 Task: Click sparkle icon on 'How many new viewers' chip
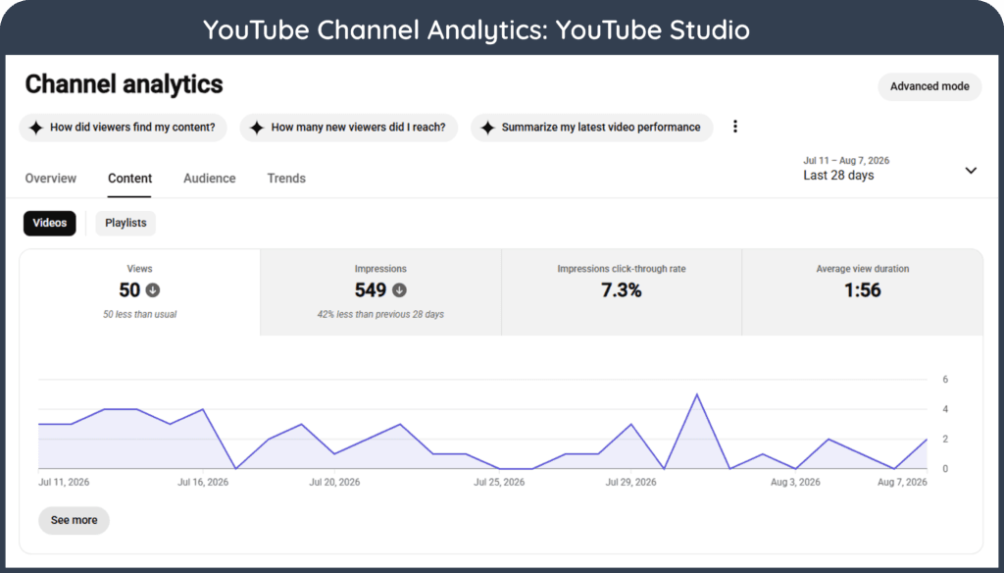click(257, 128)
